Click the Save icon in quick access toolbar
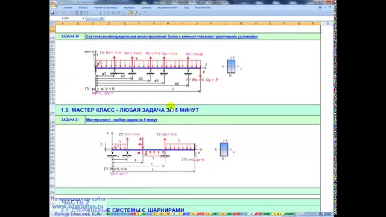This screenshot has width=386, height=217. pos(52,13)
